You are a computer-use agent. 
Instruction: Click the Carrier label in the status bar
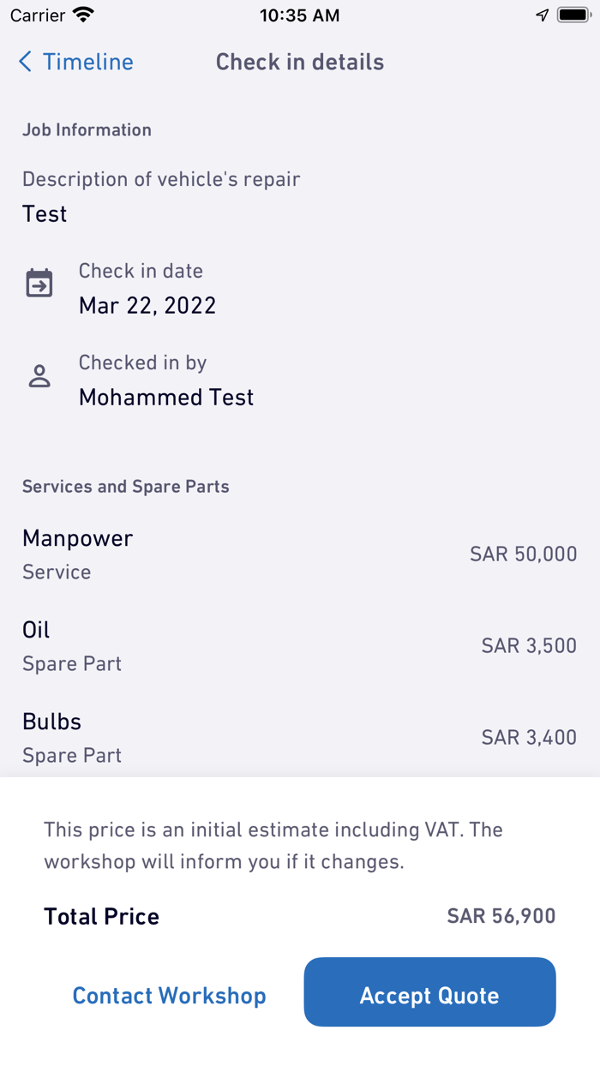tap(38, 15)
